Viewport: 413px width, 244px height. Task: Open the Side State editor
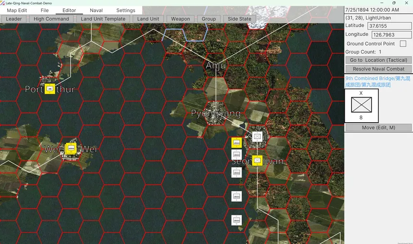pyautogui.click(x=240, y=19)
